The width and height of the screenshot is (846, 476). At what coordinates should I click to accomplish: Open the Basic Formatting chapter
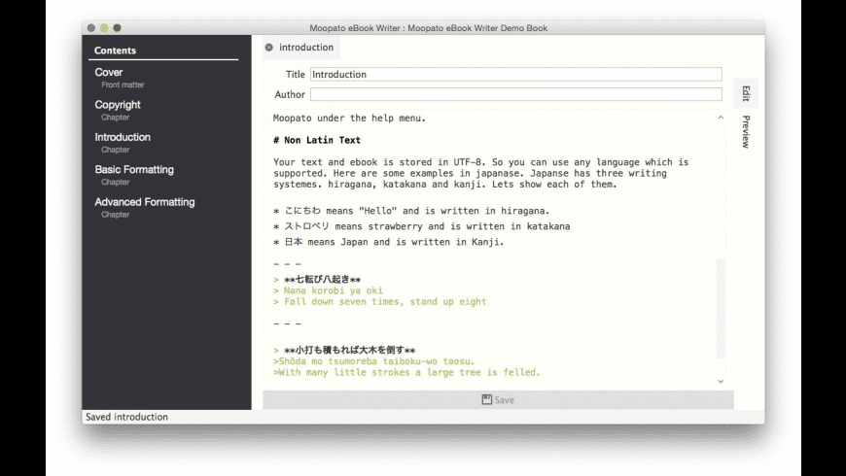coord(134,169)
